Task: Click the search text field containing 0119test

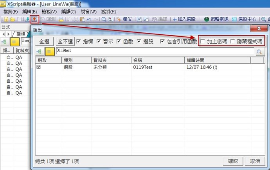Action: coord(155,51)
